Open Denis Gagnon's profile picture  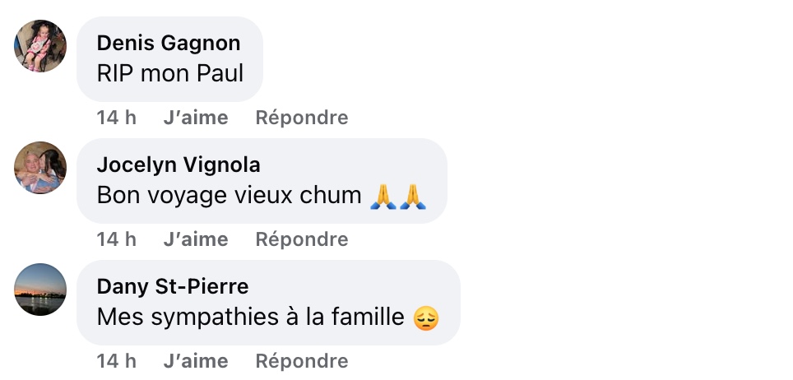[x=40, y=46]
